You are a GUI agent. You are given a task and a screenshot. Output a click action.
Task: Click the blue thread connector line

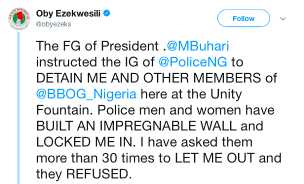click(x=19, y=108)
